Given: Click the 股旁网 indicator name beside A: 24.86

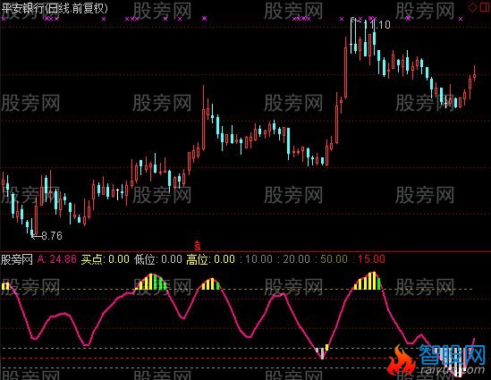Looking at the screenshot, I should (17, 259).
